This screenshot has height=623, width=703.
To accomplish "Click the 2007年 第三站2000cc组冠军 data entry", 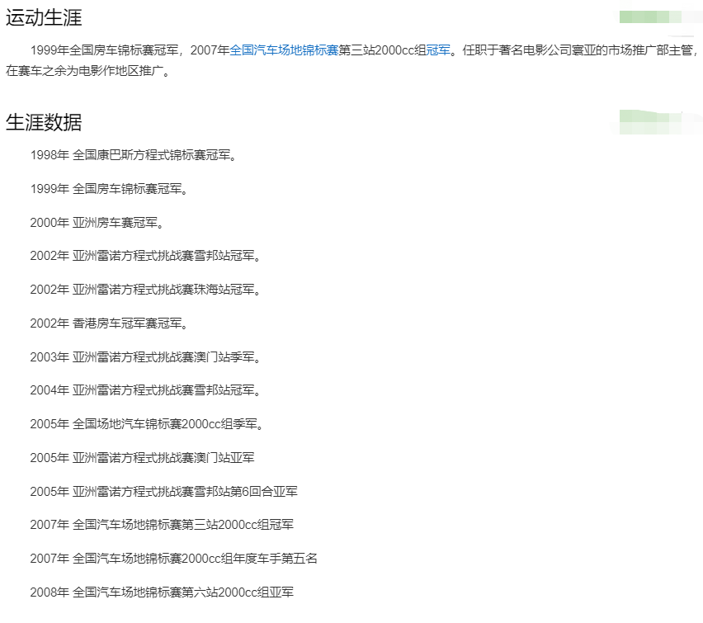I will point(162,525).
